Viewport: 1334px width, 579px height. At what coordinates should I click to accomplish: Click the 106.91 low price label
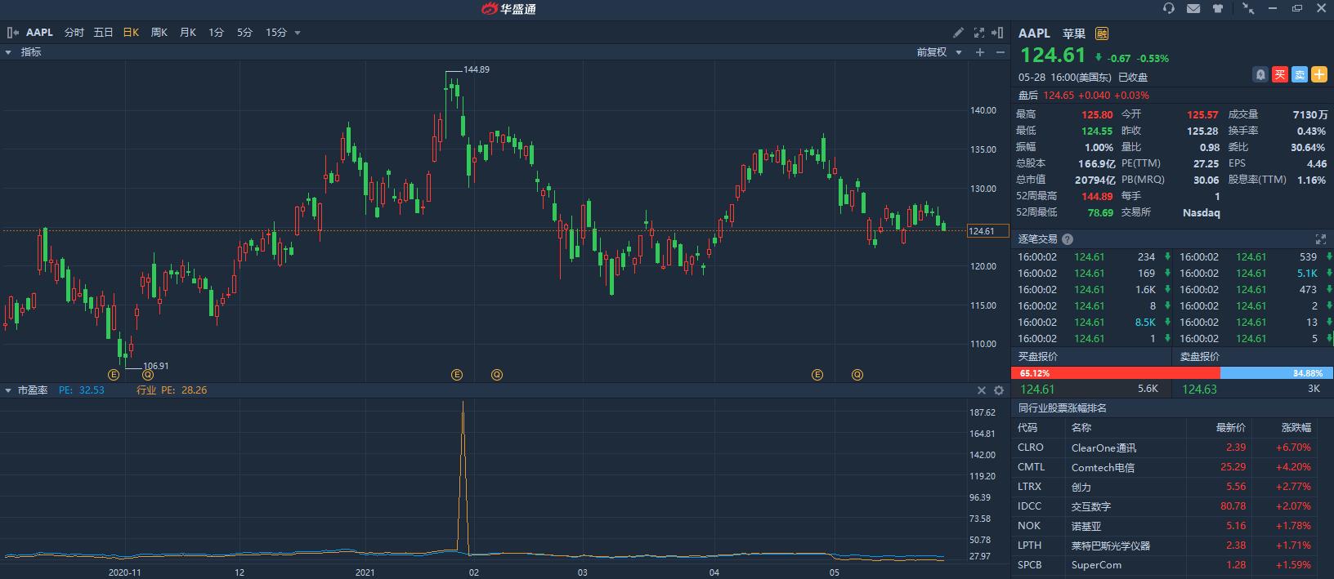156,366
